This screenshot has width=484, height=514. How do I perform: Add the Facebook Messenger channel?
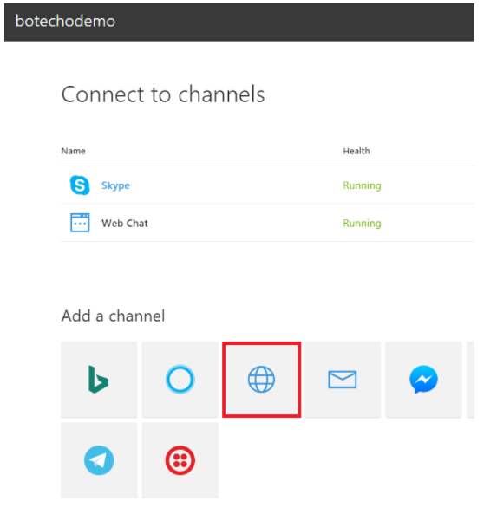tap(423, 380)
